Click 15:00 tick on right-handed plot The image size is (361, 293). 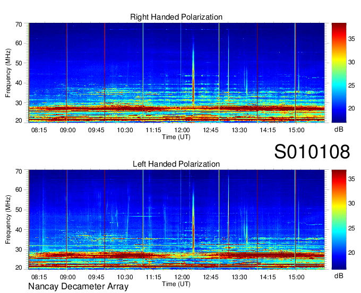pyautogui.click(x=297, y=130)
